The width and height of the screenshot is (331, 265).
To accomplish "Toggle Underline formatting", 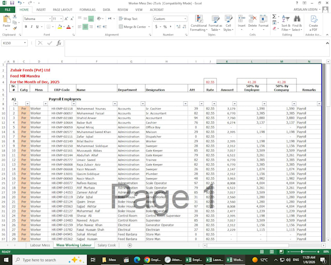I will click(37, 27).
